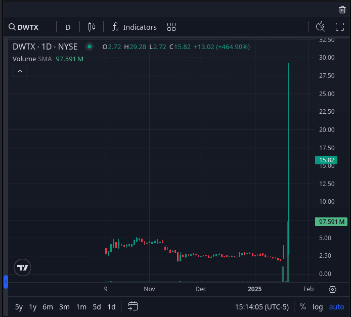Viewport: 351px width, 317px height.
Task: Enter fullscreen mode
Action: coord(339,27)
